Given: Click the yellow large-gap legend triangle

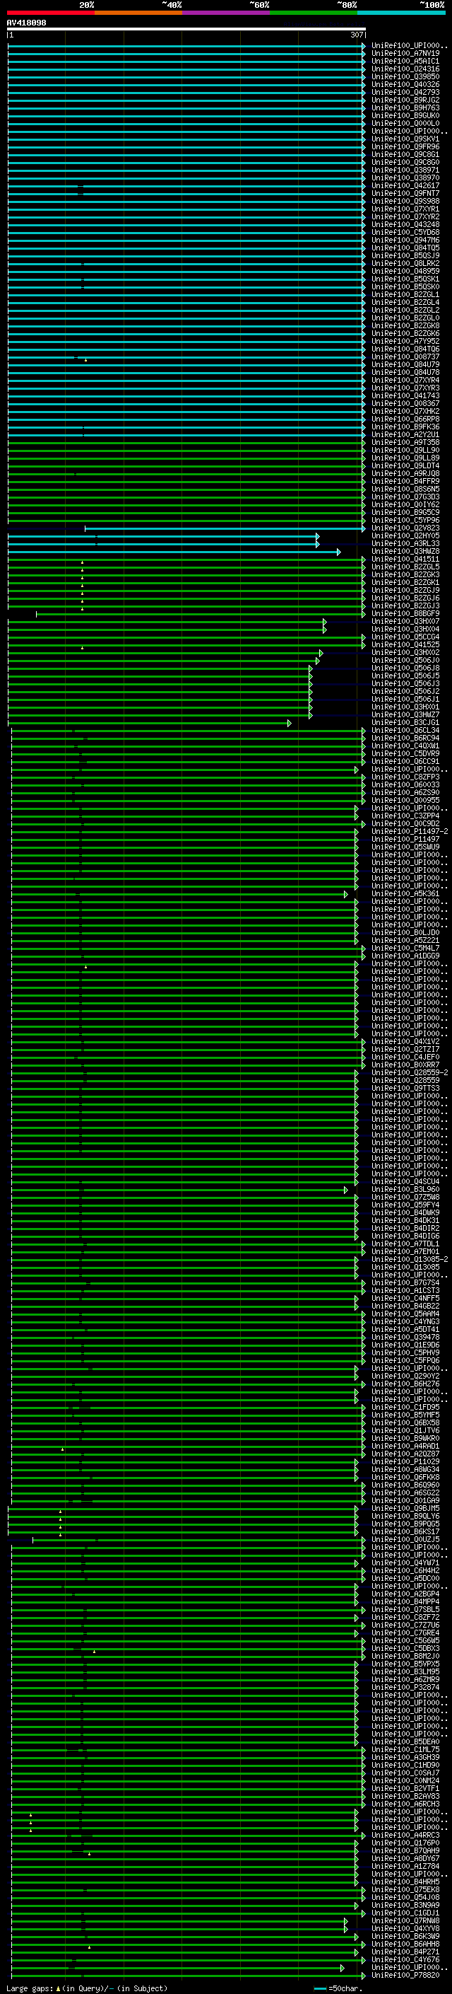Looking at the screenshot, I should tap(59, 1988).
